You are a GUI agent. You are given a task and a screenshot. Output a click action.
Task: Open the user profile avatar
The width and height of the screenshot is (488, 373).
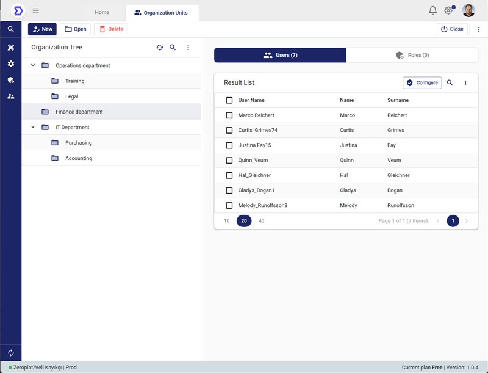coord(468,10)
